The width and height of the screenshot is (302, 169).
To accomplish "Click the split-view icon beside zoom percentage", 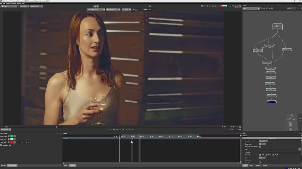I will click(233, 6).
